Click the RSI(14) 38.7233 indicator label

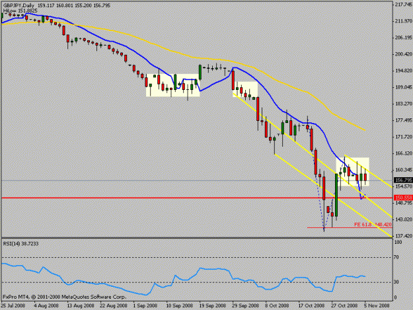click(x=20, y=244)
